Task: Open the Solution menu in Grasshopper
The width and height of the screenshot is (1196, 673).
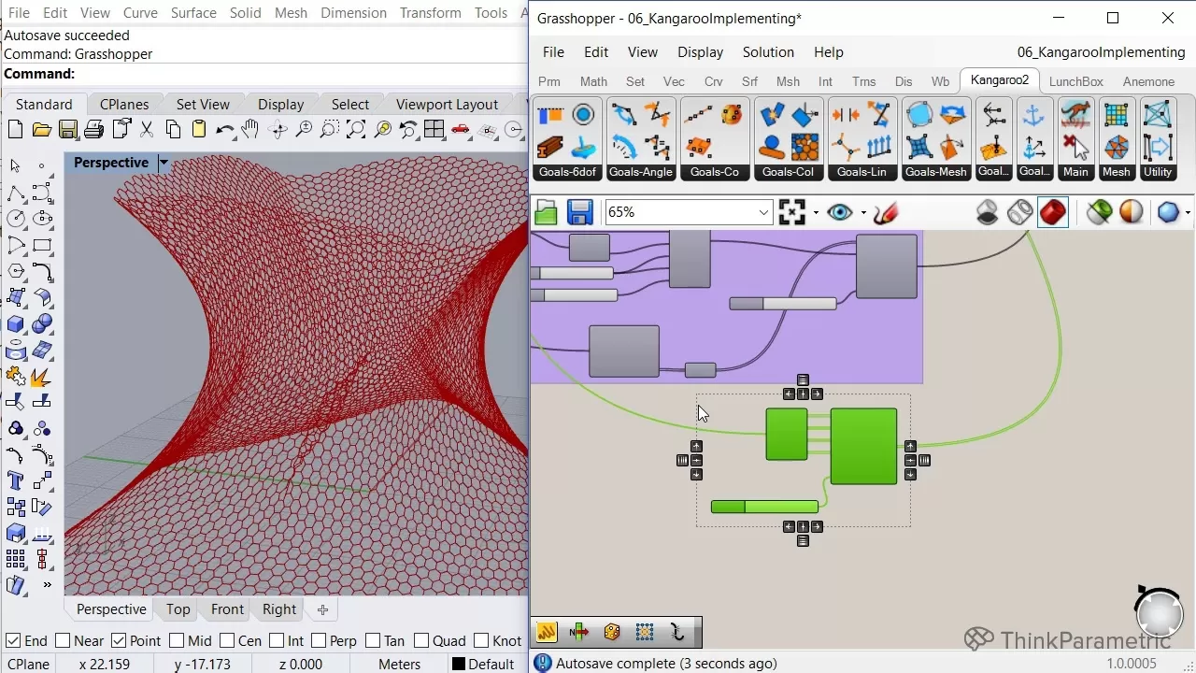Action: click(768, 52)
